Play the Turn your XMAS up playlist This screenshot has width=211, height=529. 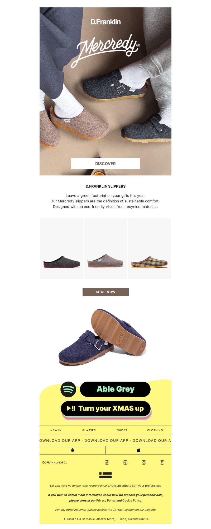point(106,409)
